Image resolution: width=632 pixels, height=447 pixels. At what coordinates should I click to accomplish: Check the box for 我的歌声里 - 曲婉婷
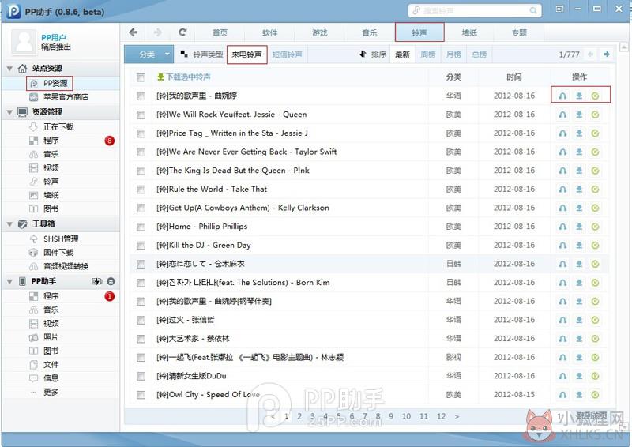[x=141, y=96]
